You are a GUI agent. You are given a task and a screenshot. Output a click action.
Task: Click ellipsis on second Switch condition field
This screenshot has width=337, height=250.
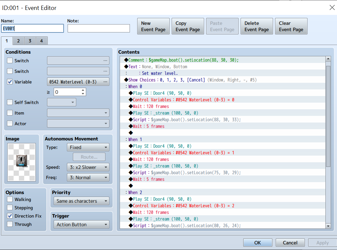coord(106,71)
